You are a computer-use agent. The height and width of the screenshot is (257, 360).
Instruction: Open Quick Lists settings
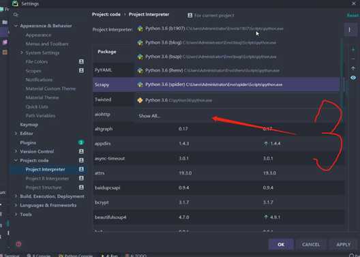coord(37,107)
